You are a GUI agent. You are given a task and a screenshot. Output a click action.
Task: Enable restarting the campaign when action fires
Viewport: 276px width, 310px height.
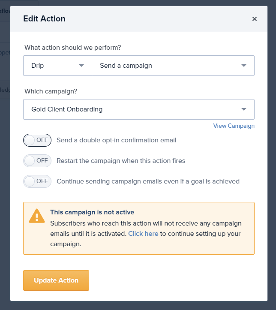37,161
